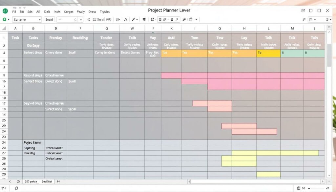Click the horizontal scrollbar left arrow
Viewport: 336px width, 192px height.
[x=189, y=181]
